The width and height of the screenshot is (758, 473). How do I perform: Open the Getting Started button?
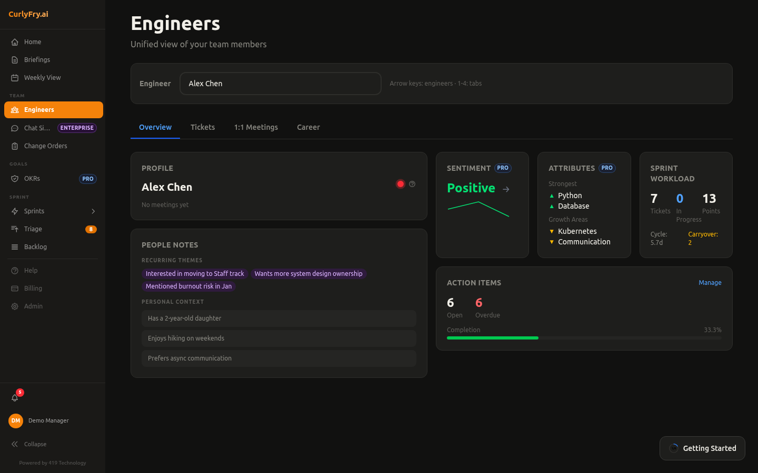[x=702, y=448]
